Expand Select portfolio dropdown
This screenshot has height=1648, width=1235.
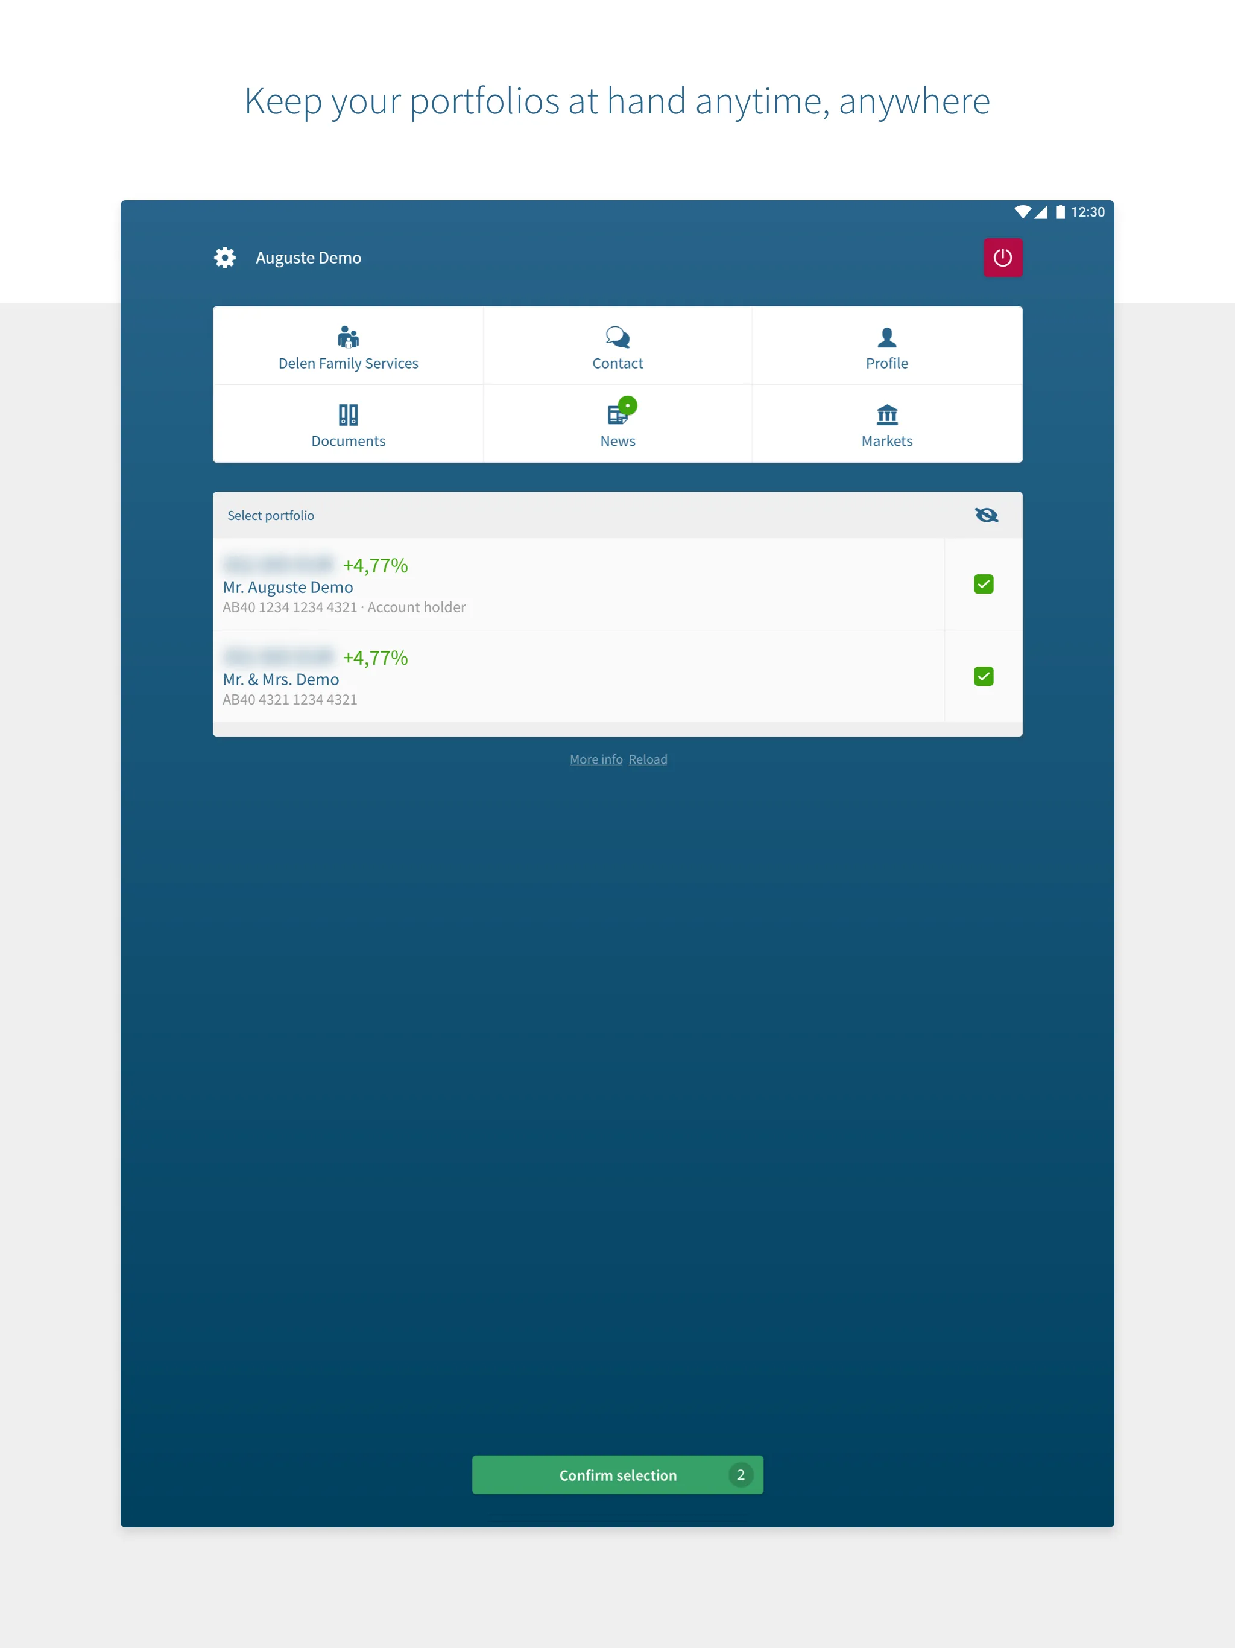(617, 515)
